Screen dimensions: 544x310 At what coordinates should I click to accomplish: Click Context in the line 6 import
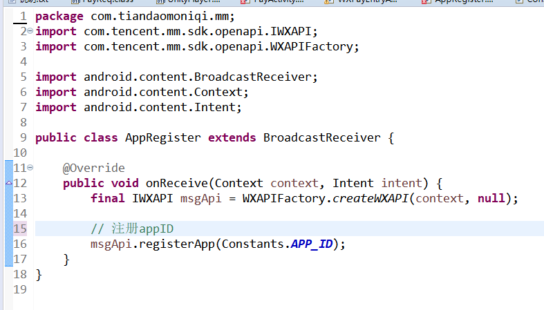pyautogui.click(x=218, y=92)
